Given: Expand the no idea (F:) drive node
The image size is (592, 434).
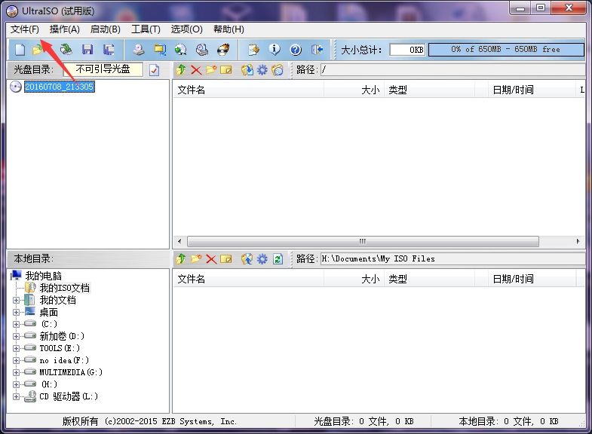Looking at the screenshot, I should coord(16,360).
